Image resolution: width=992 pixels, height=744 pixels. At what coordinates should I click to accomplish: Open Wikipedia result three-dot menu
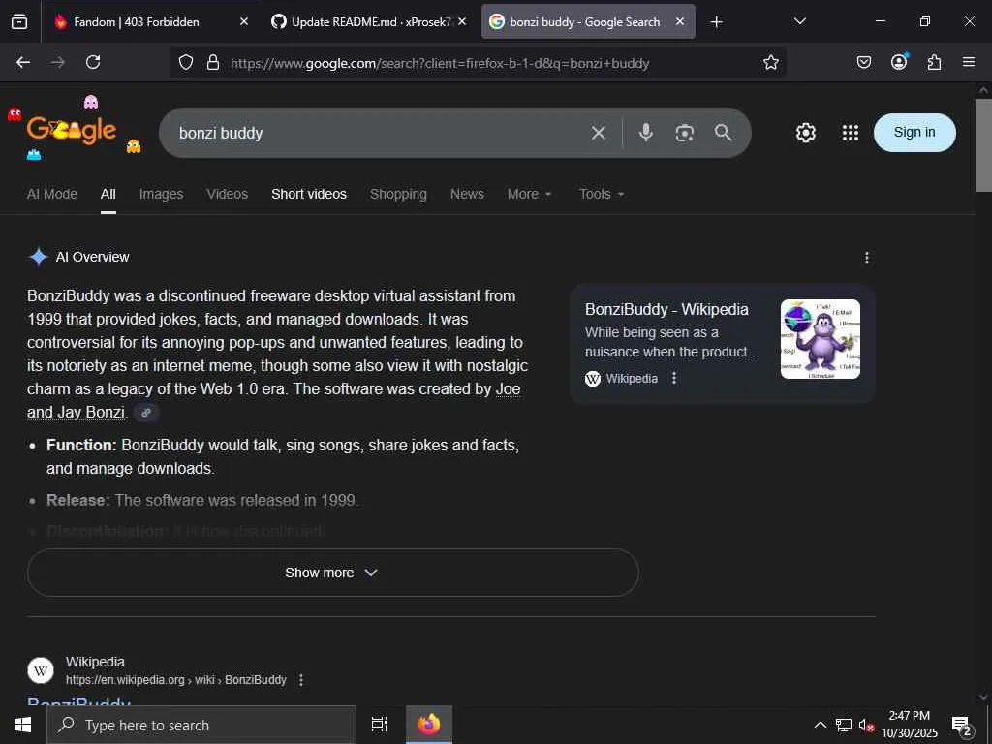point(301,680)
